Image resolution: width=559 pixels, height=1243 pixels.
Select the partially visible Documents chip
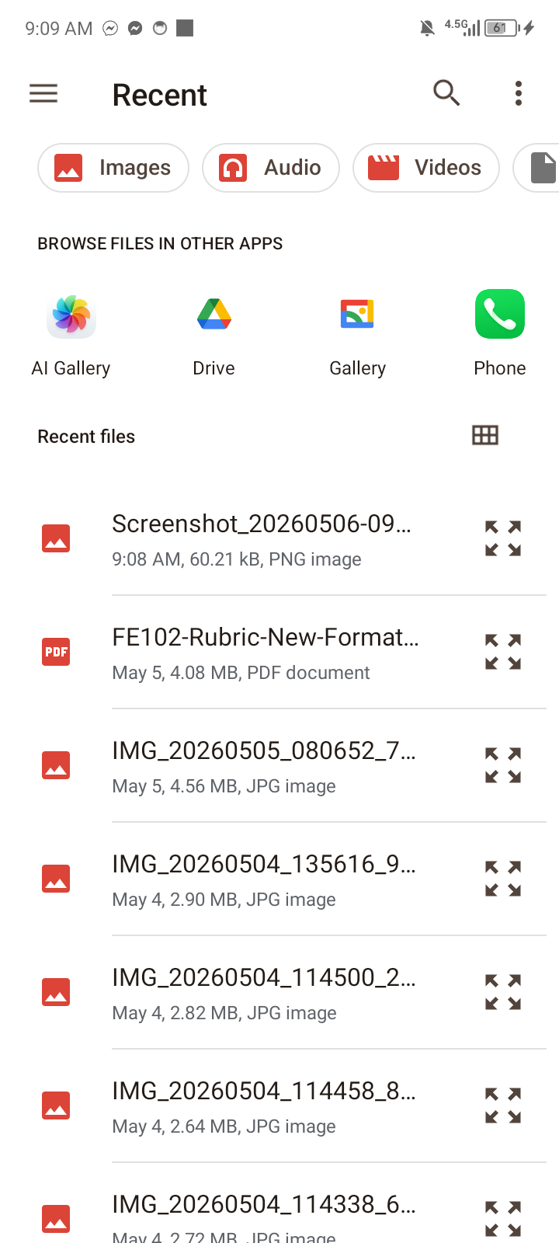tap(537, 168)
